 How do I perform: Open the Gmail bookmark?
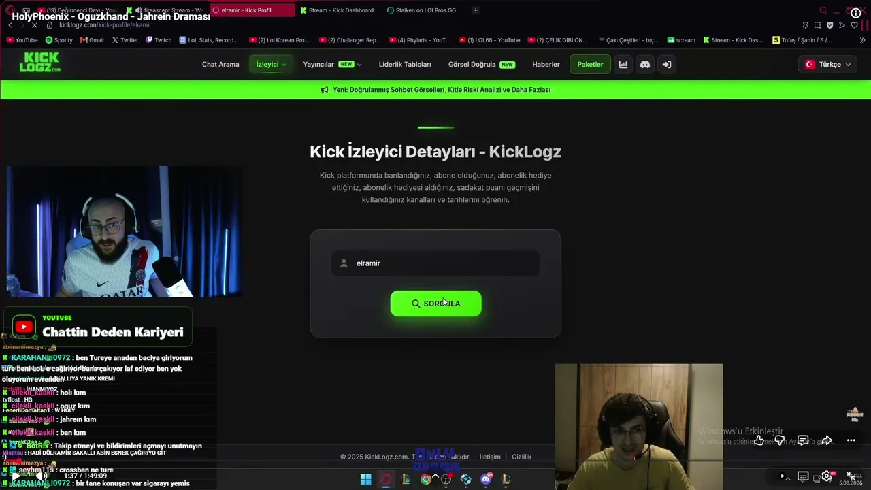pos(92,40)
